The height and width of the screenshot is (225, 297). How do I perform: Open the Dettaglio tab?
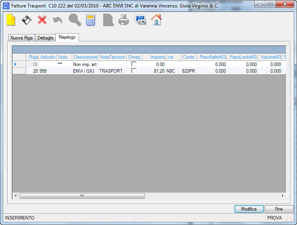click(x=45, y=38)
